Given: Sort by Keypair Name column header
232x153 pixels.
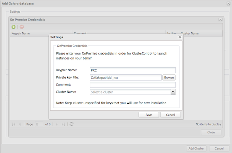Looking at the screenshot, I should click(41, 34).
